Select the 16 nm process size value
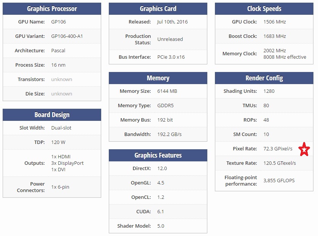The image size is (318, 236). 58,65
